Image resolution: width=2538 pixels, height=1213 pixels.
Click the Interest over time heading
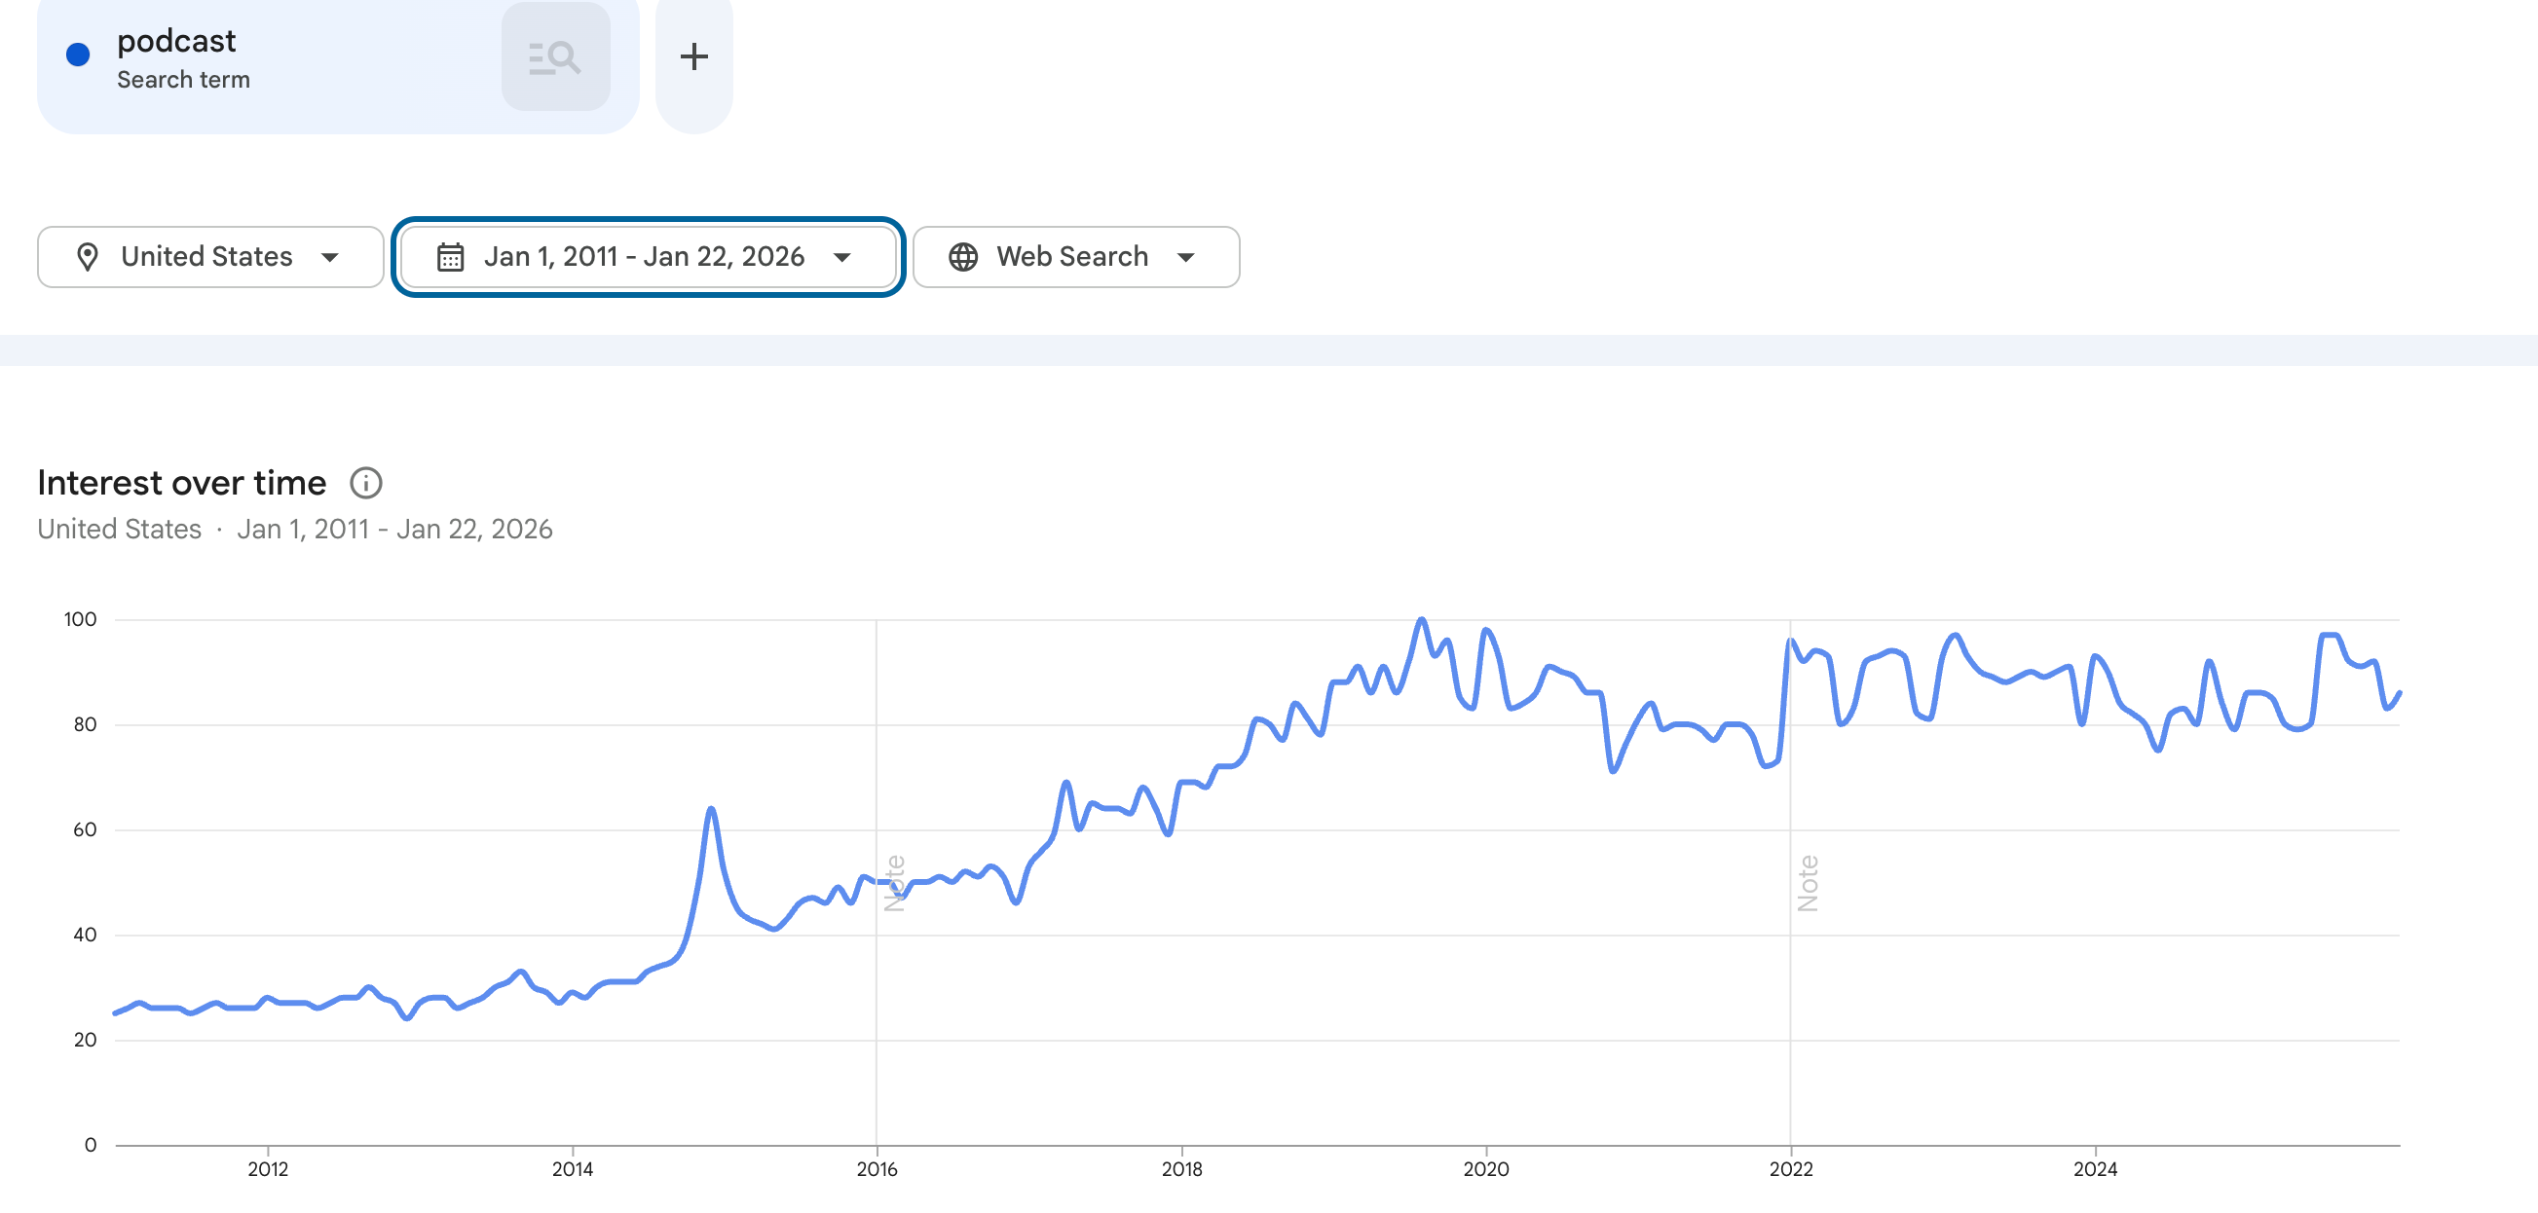click(x=181, y=484)
